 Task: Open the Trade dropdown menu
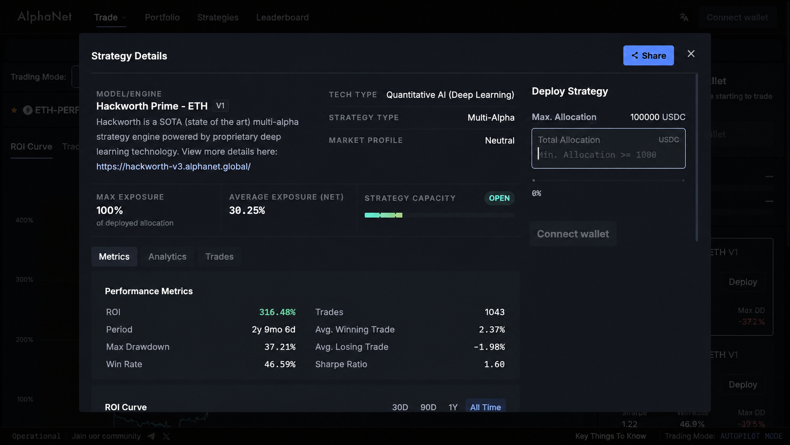coord(110,17)
